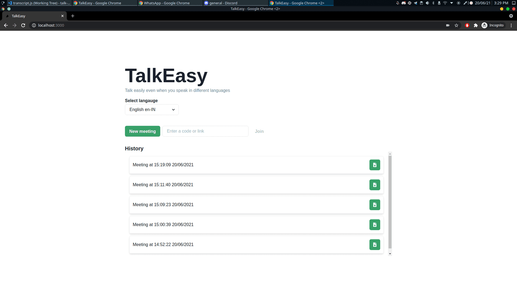Open the Wi-Fi network tray icon

(445, 3)
